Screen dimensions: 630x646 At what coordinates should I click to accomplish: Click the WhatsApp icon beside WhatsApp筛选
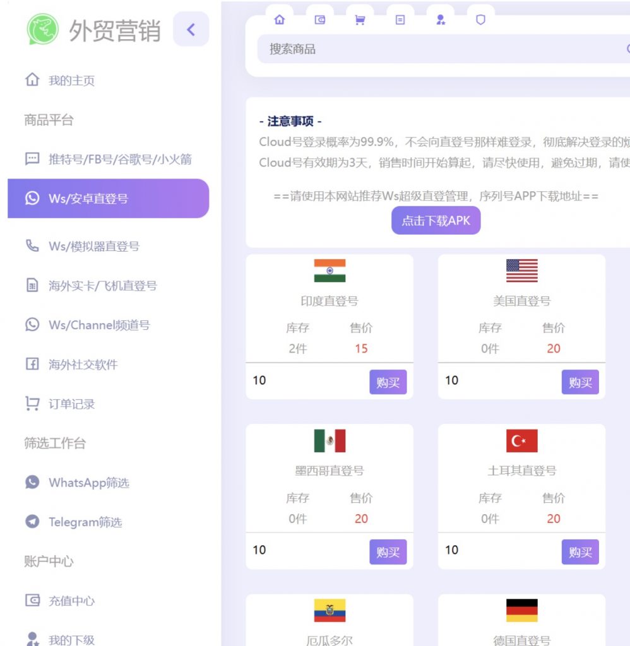pos(32,482)
